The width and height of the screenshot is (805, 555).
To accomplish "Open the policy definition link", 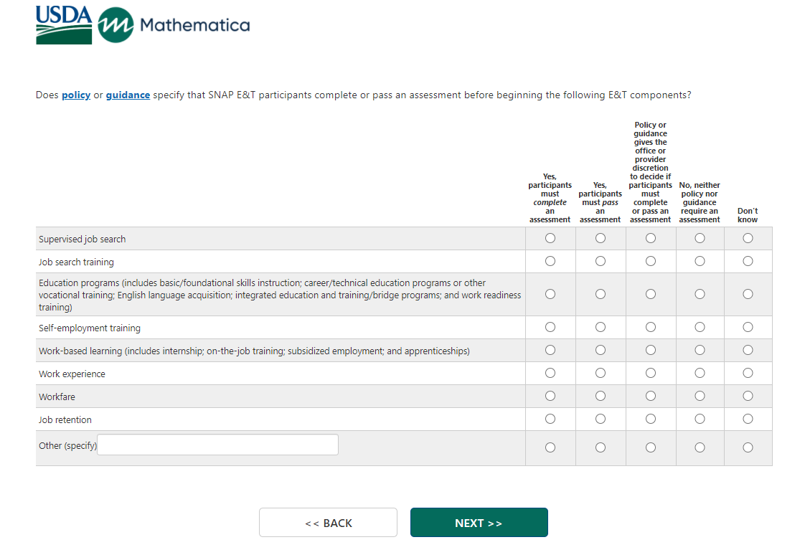I will [x=76, y=95].
